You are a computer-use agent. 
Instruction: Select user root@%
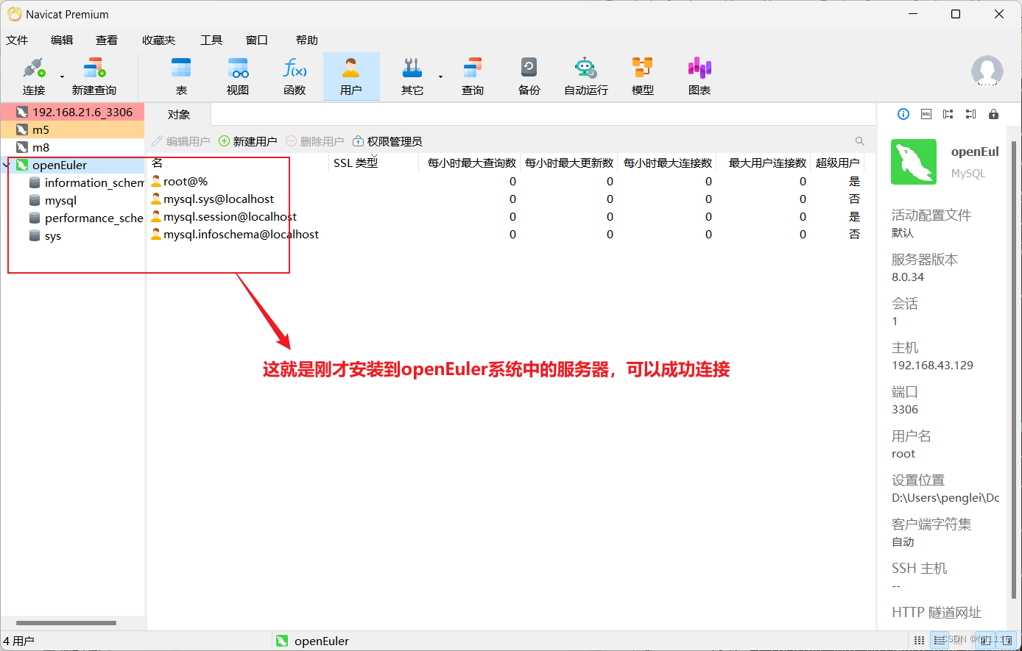180,181
